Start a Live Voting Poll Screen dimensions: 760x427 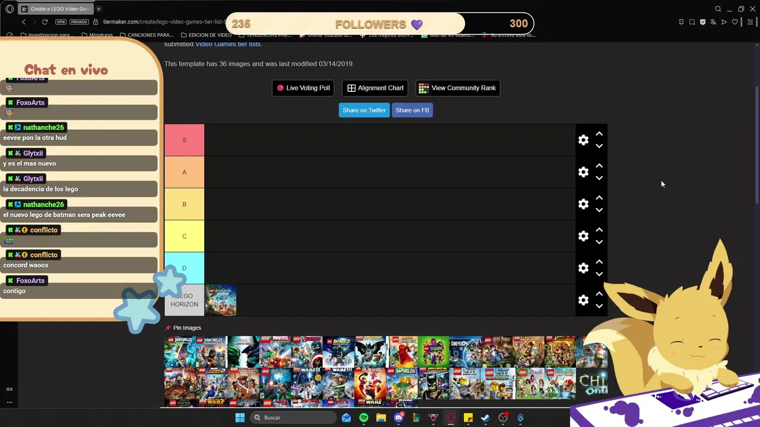pyautogui.click(x=303, y=88)
